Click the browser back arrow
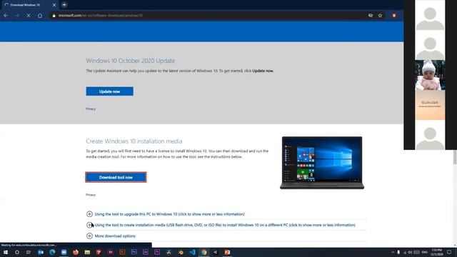The width and height of the screenshot is (457, 257). [6, 16]
